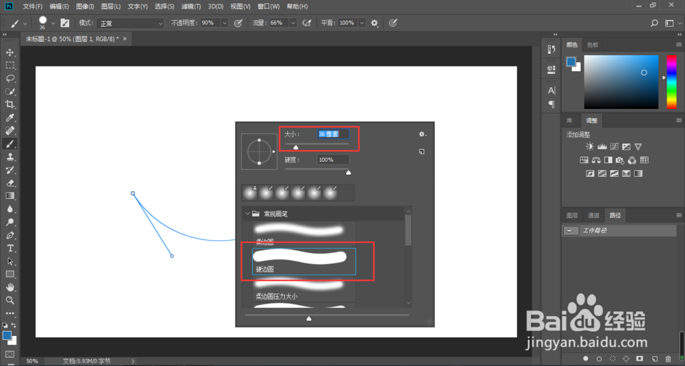The width and height of the screenshot is (685, 366).
Task: Select the Hand tool
Action: [10, 287]
